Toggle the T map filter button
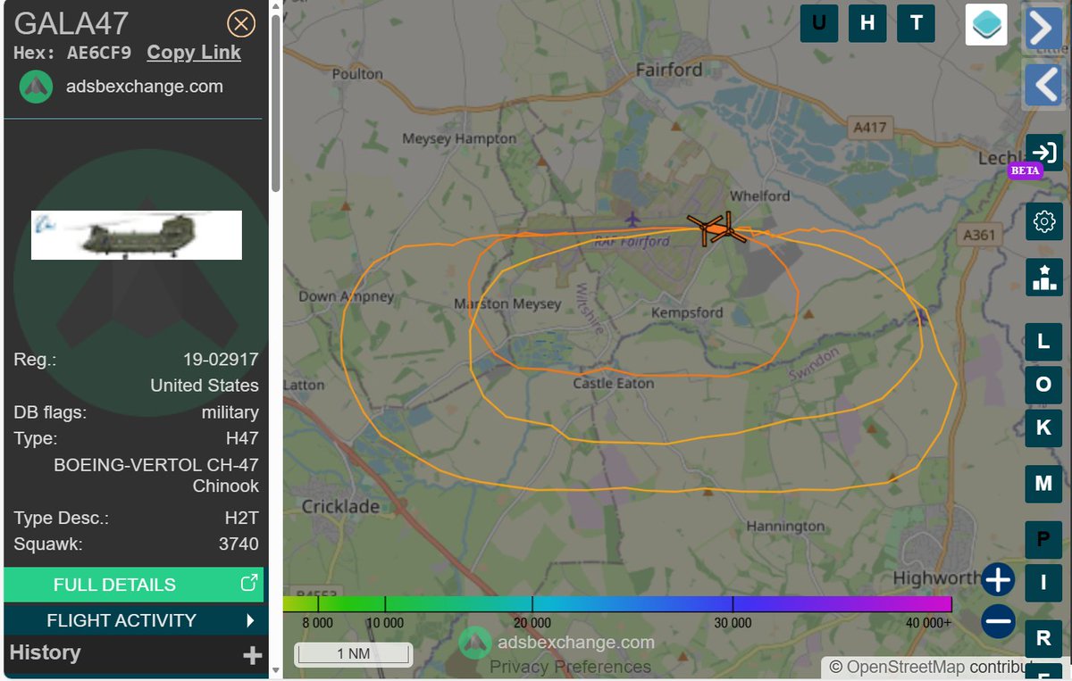Image resolution: width=1072 pixels, height=681 pixels. (916, 24)
